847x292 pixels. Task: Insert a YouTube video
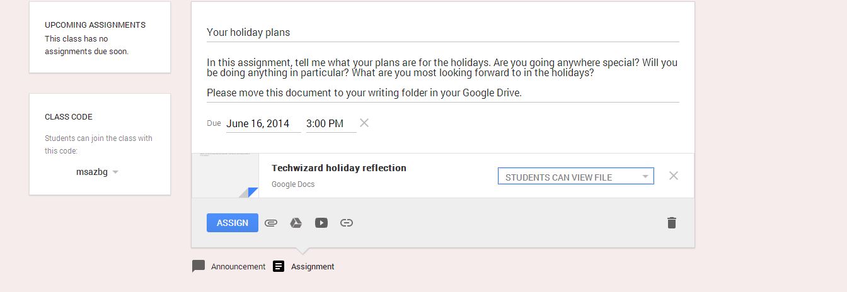point(321,223)
